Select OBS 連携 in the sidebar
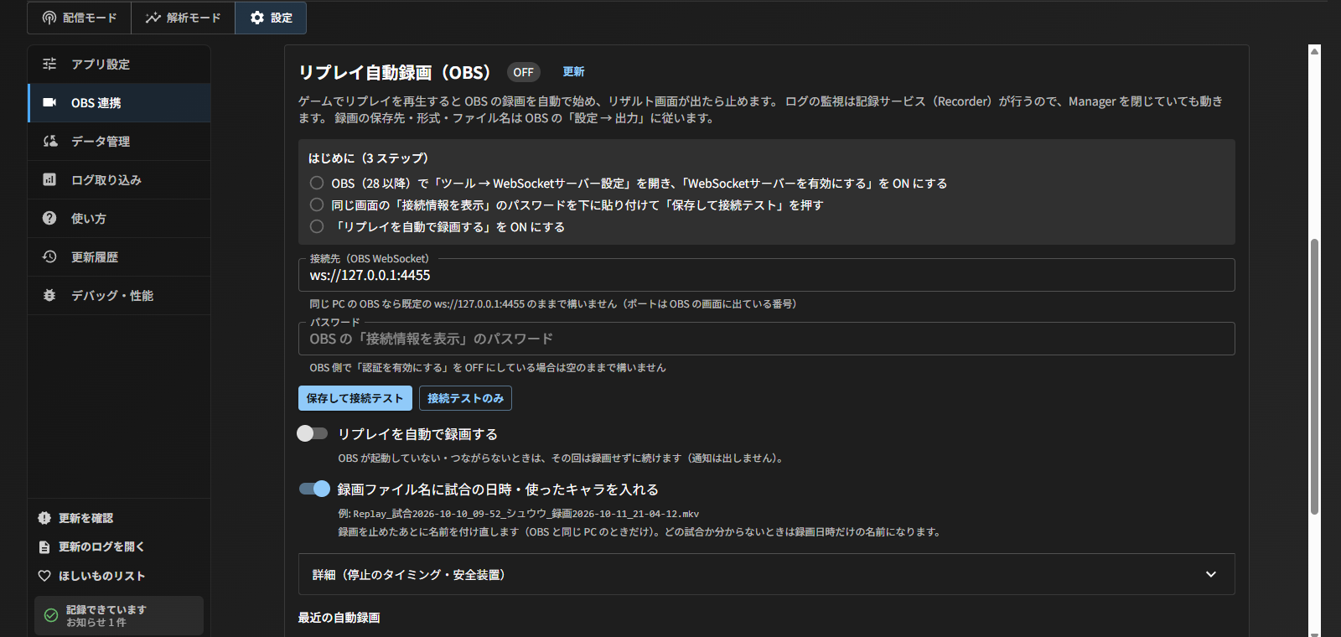Image resolution: width=1341 pixels, height=637 pixels. coord(119,102)
